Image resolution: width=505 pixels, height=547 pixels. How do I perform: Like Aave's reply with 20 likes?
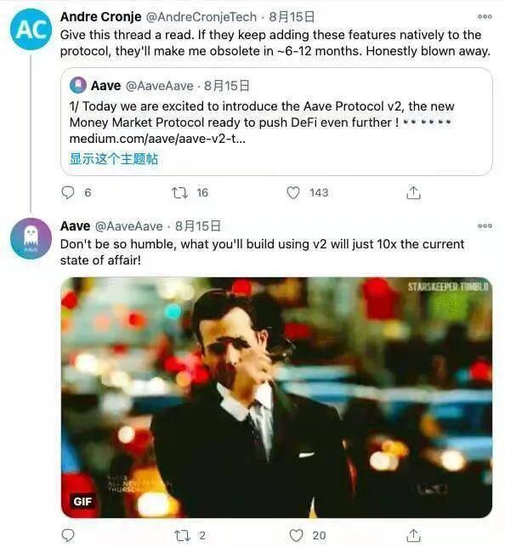pyautogui.click(x=297, y=535)
